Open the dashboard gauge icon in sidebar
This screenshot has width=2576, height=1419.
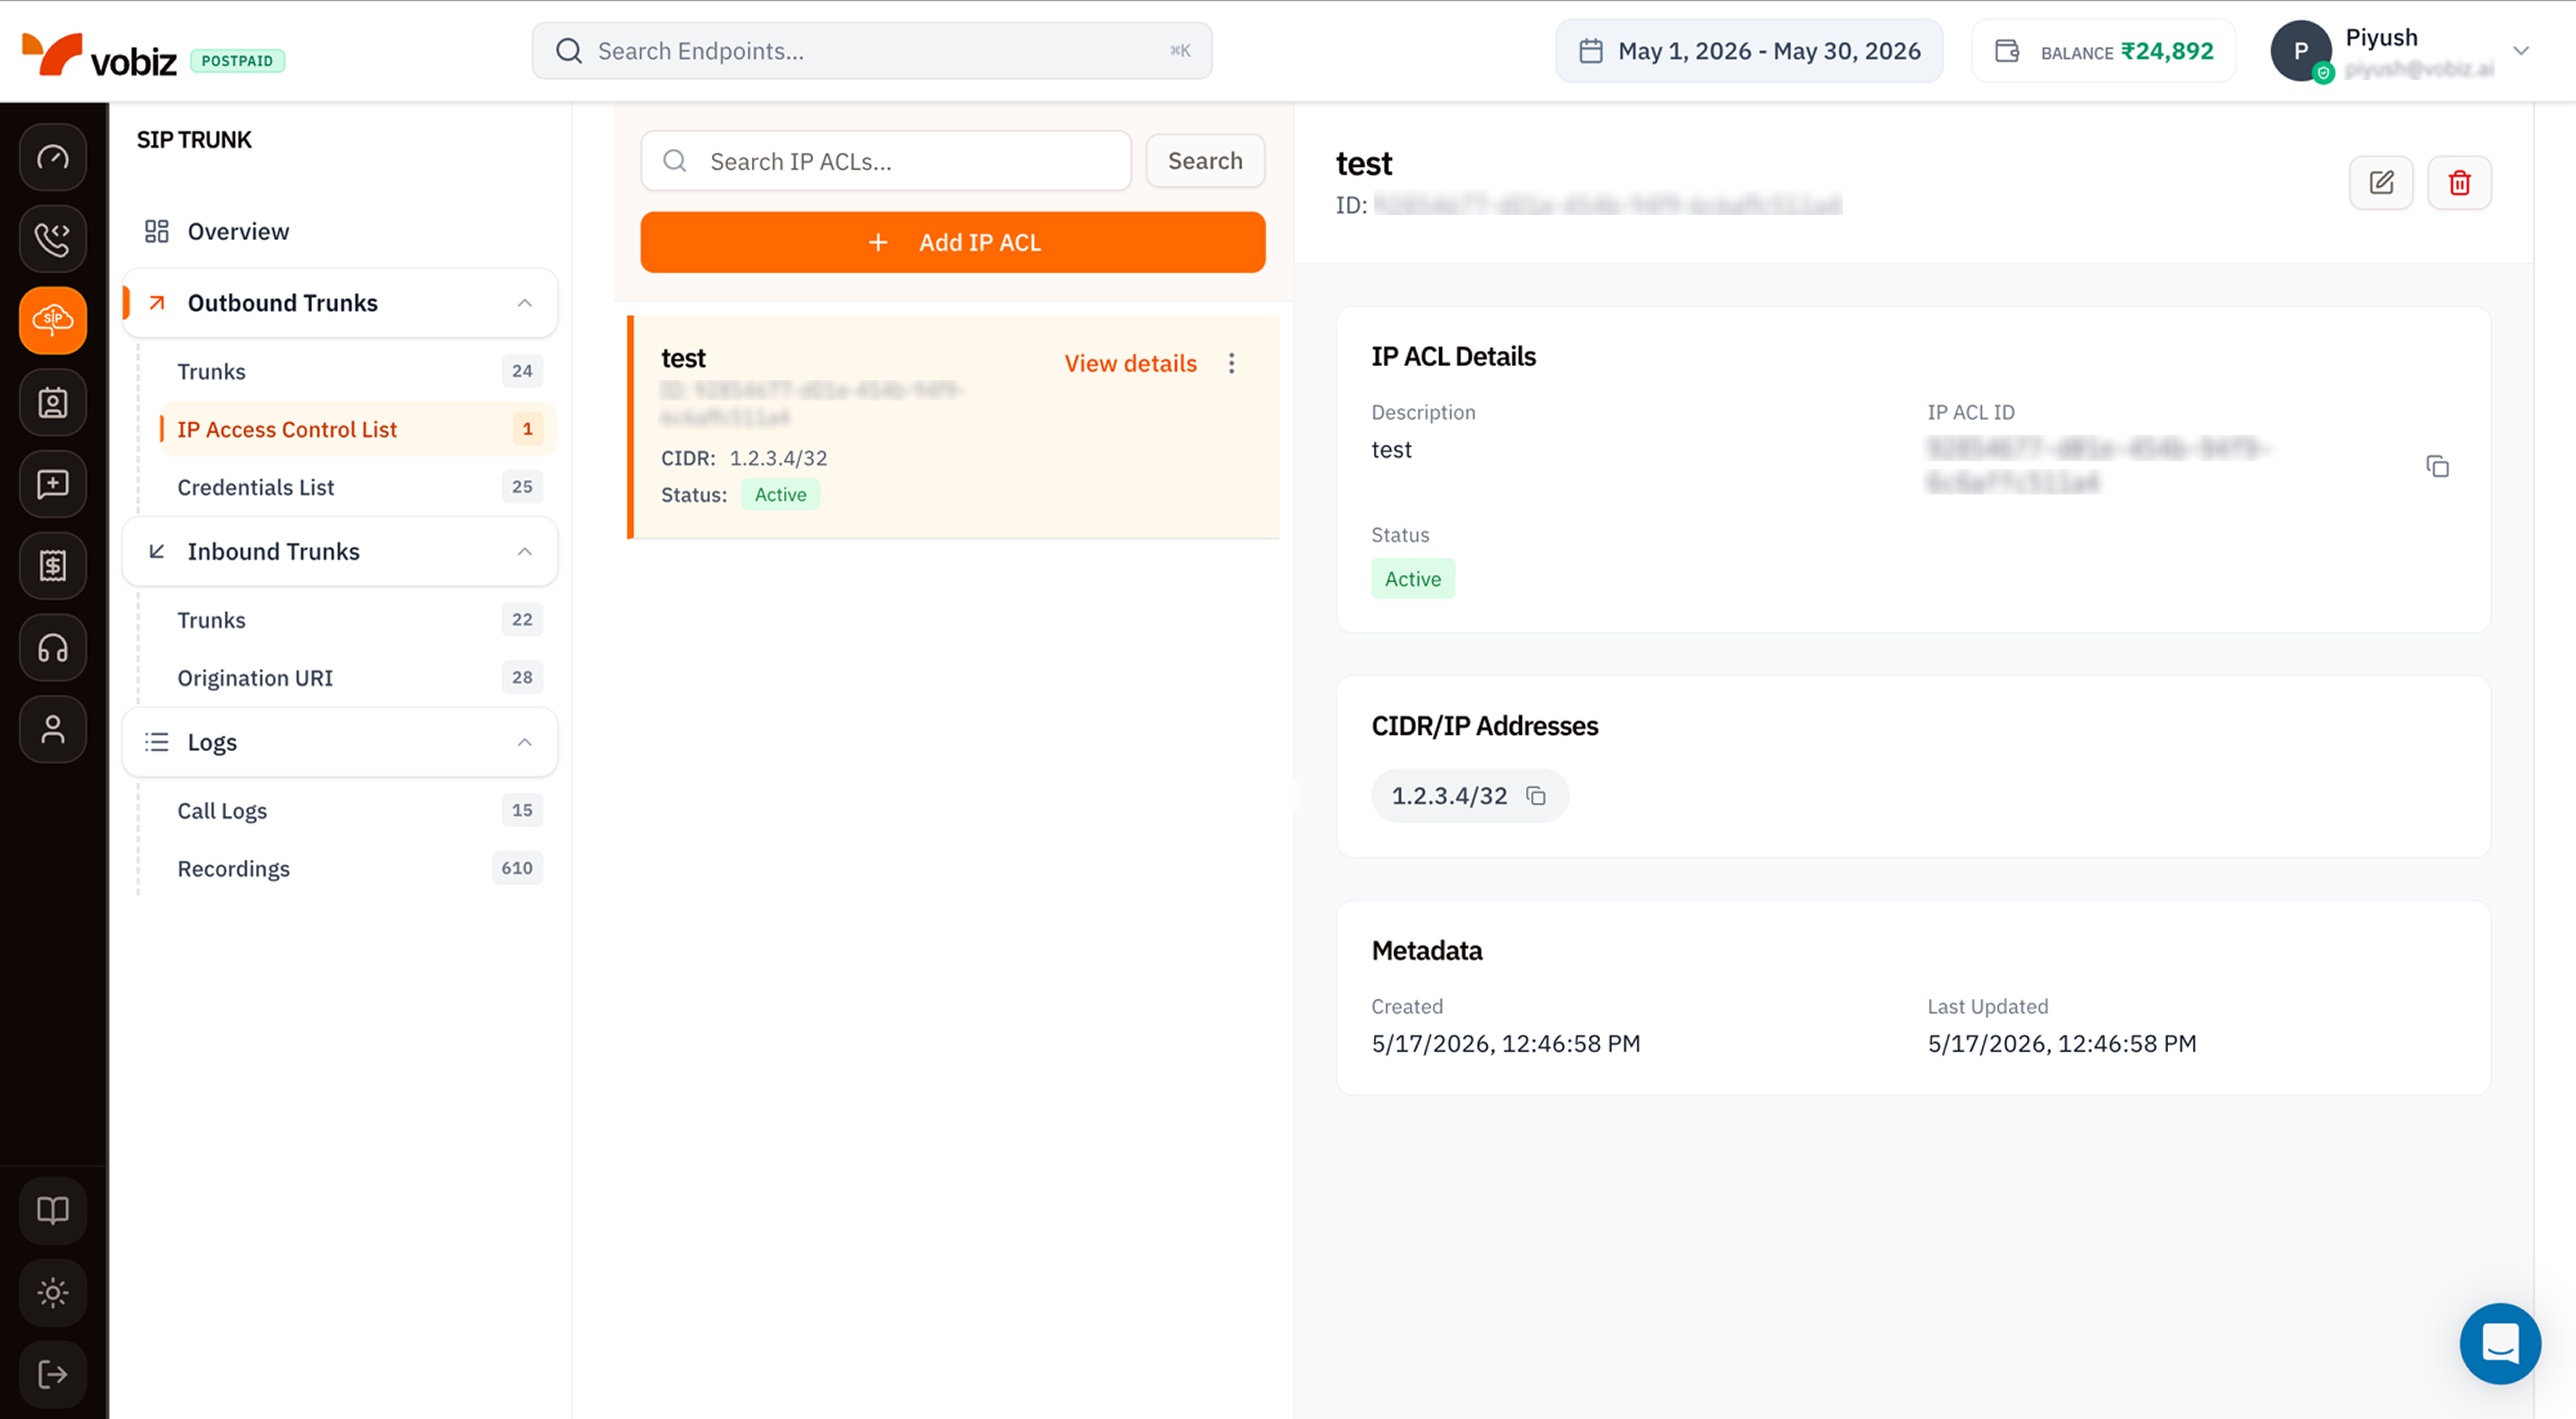click(x=53, y=157)
